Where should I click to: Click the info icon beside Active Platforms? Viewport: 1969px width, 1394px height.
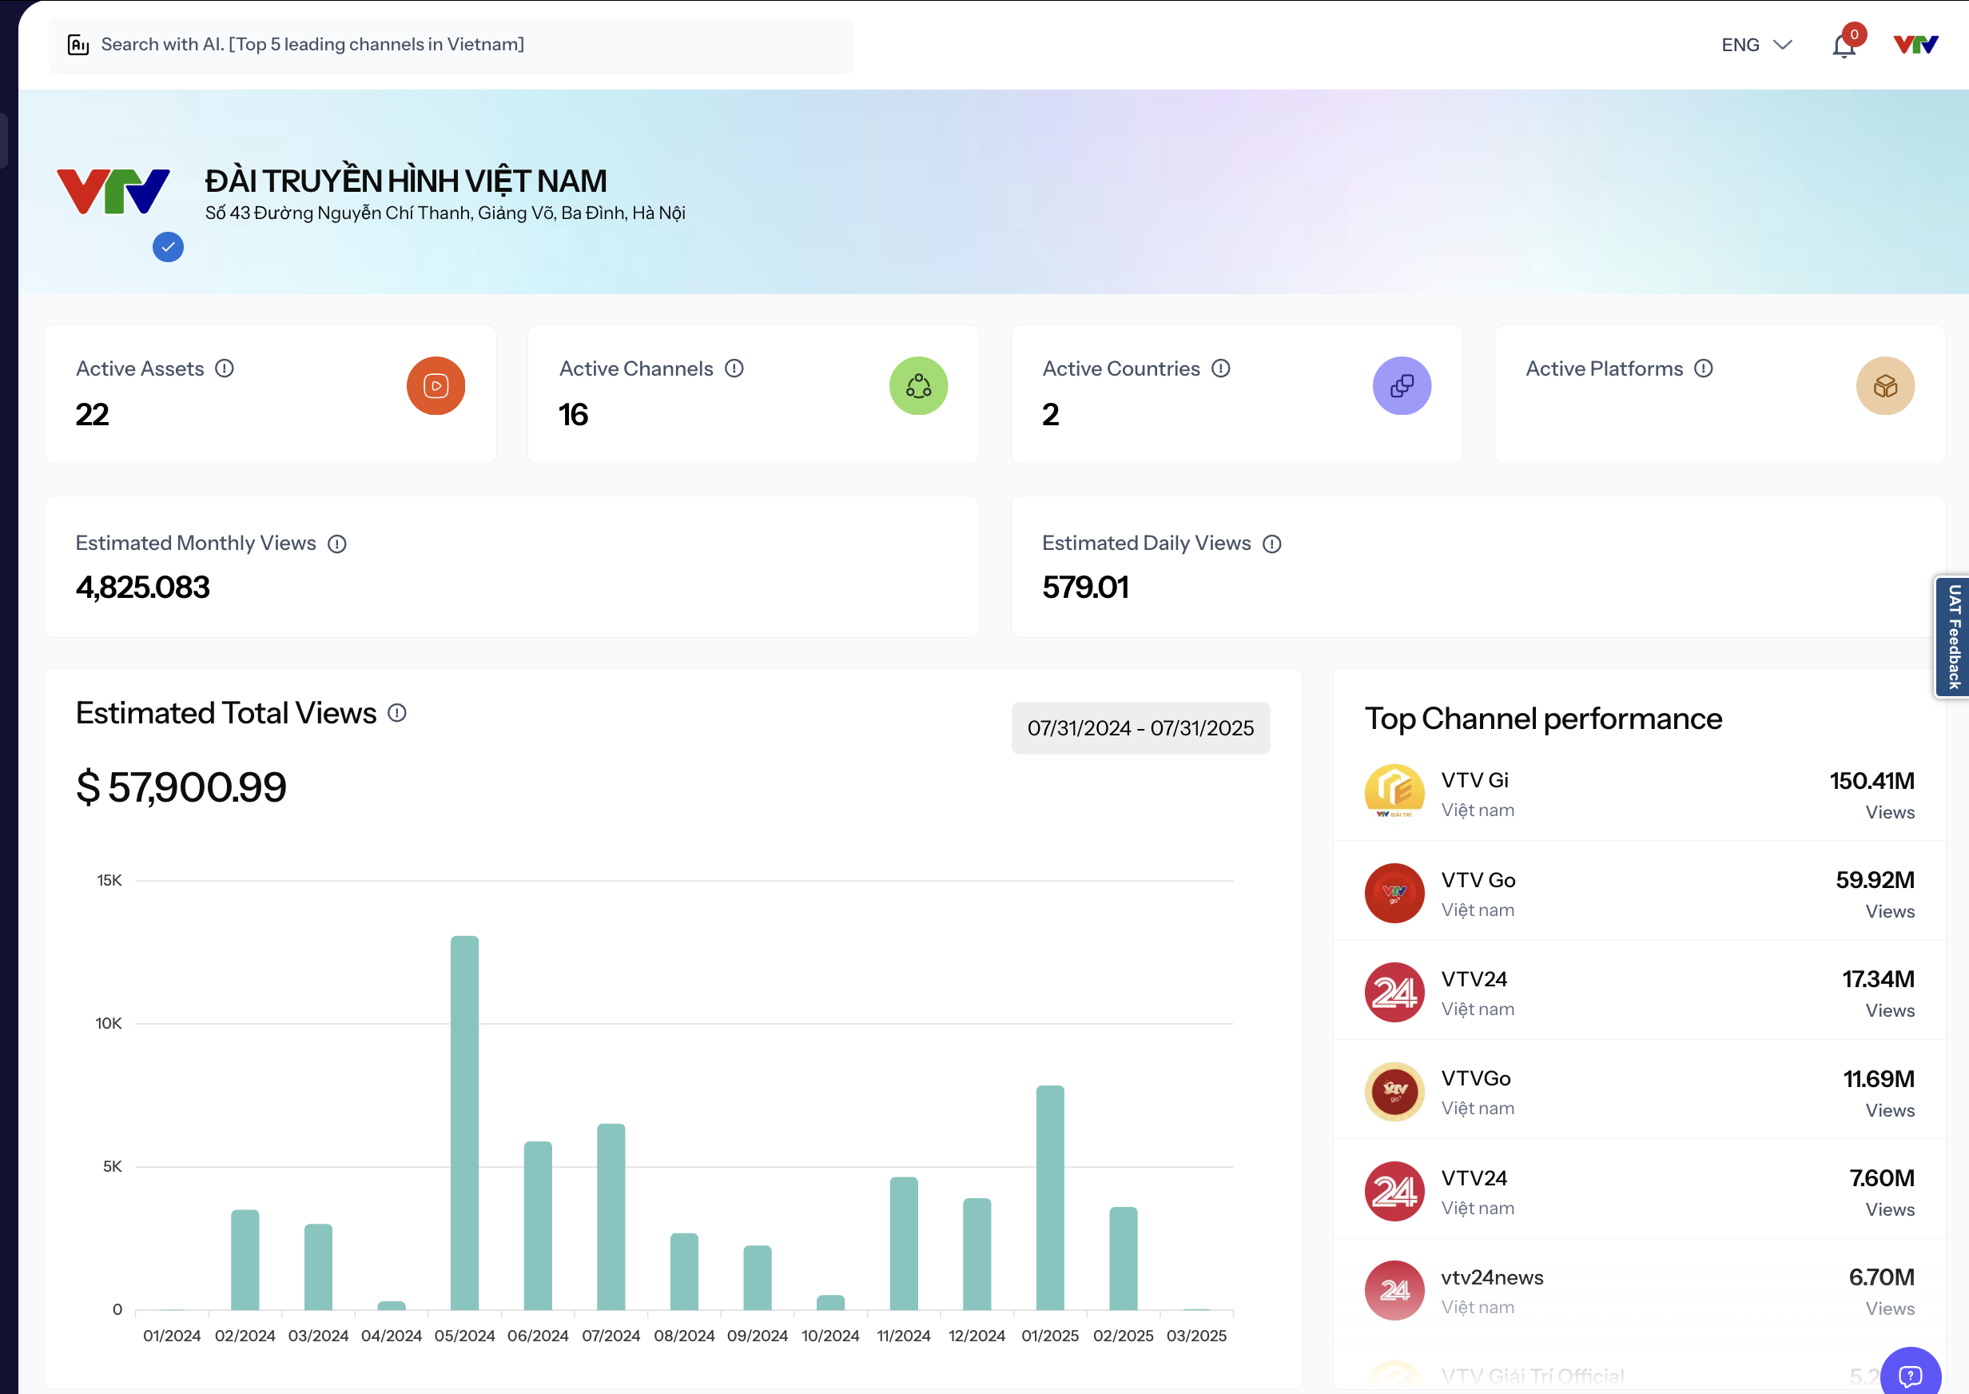(x=1704, y=368)
